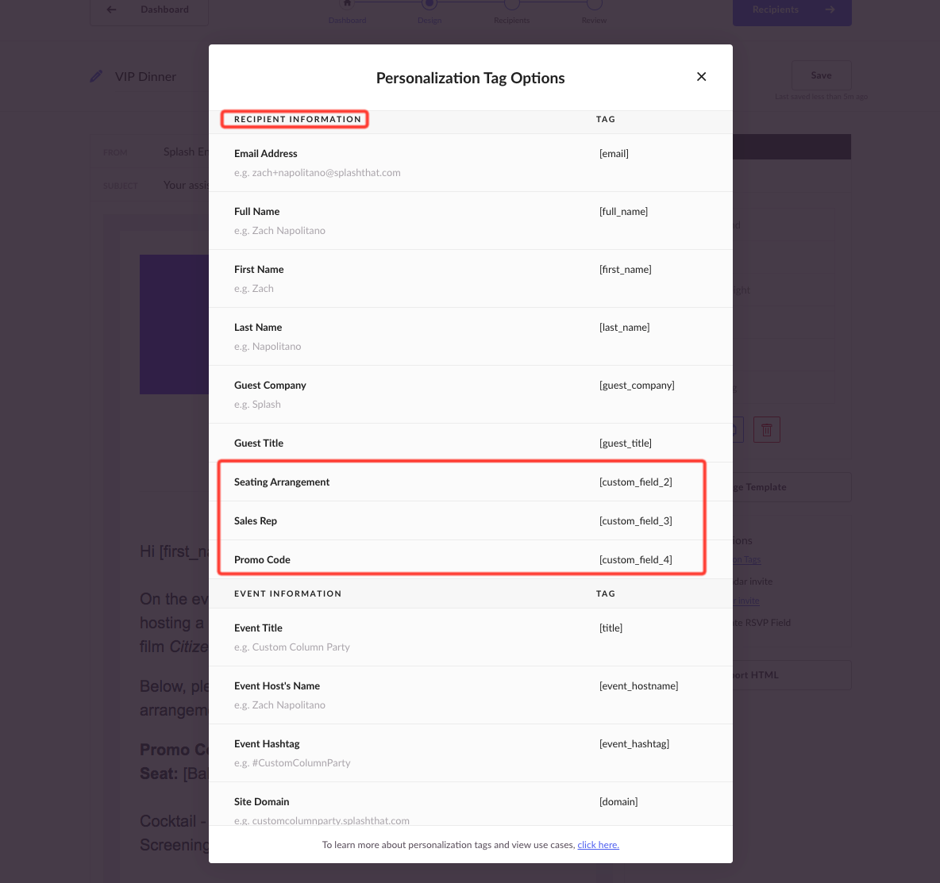Click the zach+napolitano@splashthat.com example text
The width and height of the screenshot is (940, 883).
326,172
